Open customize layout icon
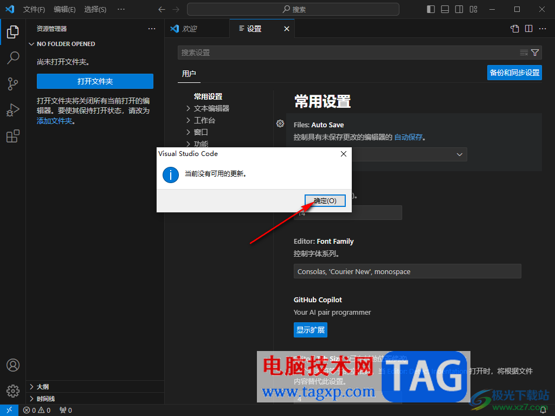This screenshot has height=416, width=555. pos(473,10)
